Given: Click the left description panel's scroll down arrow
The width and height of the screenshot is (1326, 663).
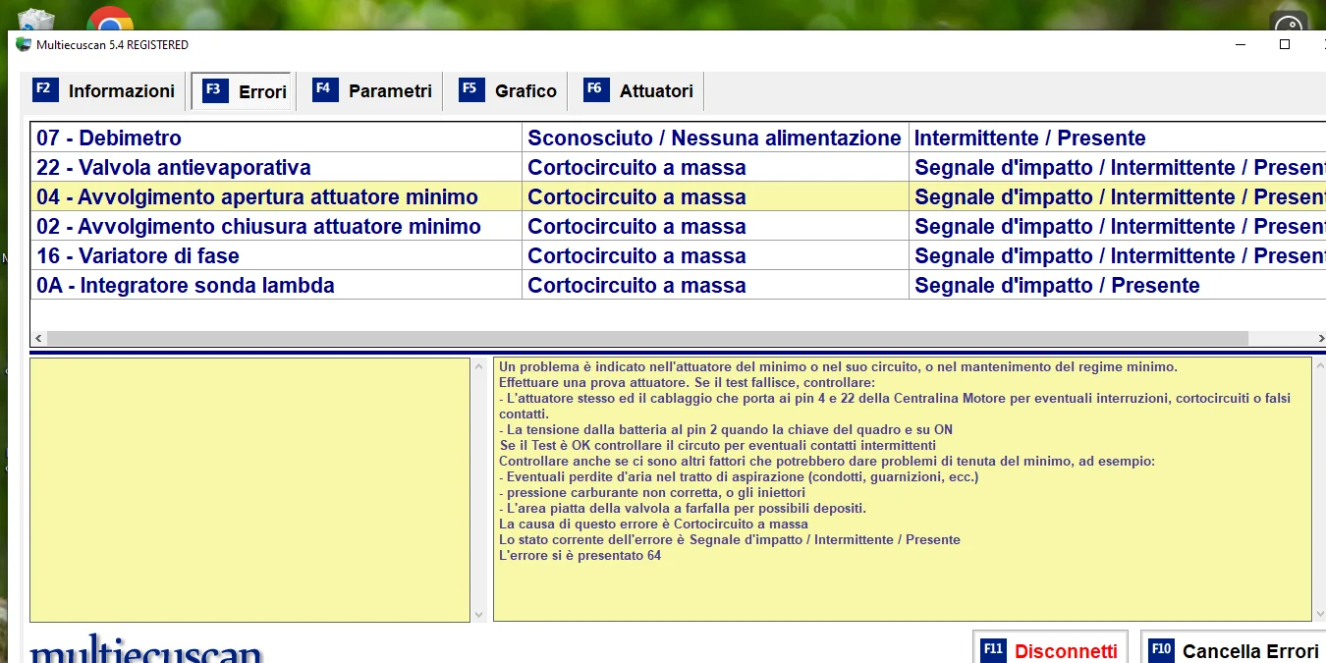Looking at the screenshot, I should 479,615.
